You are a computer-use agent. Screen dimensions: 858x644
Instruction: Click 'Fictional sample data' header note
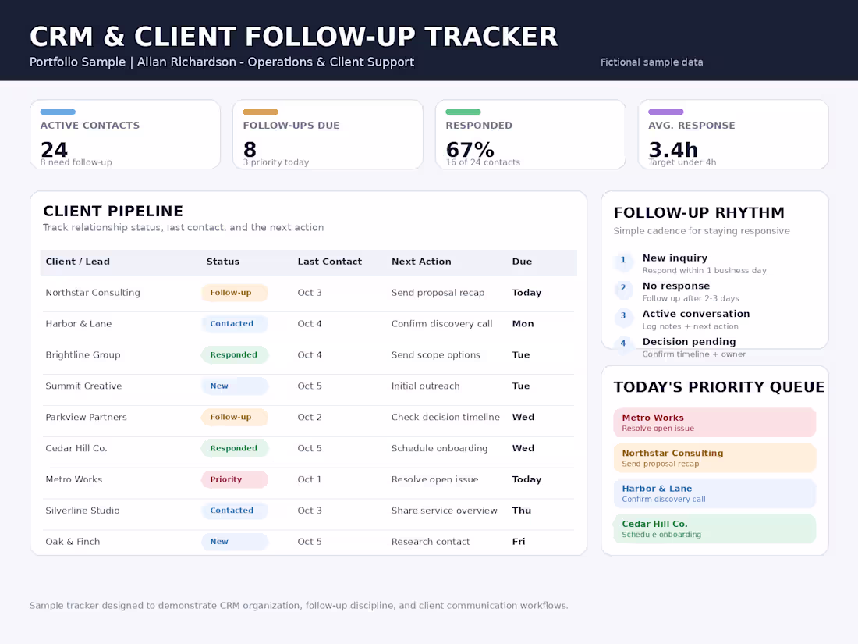[x=652, y=62]
